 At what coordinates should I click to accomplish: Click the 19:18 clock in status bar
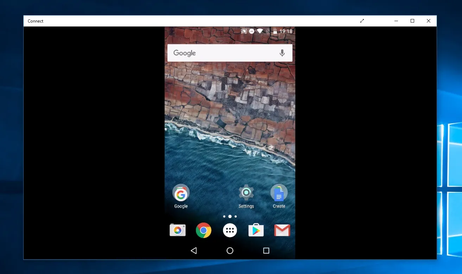click(286, 31)
